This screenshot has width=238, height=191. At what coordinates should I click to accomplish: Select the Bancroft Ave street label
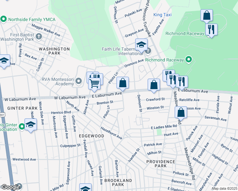182,182
